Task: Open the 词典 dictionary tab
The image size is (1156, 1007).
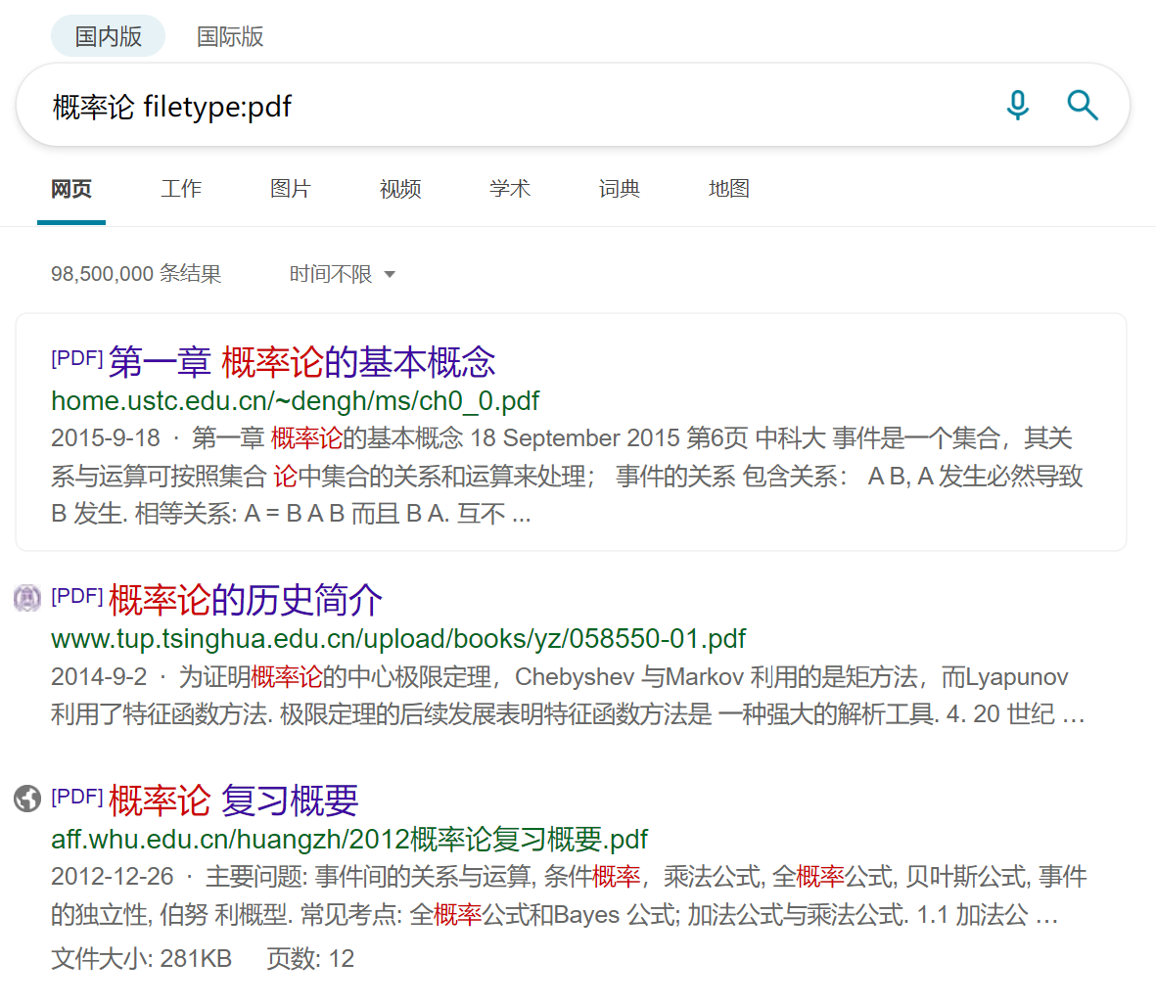Action: 620,189
